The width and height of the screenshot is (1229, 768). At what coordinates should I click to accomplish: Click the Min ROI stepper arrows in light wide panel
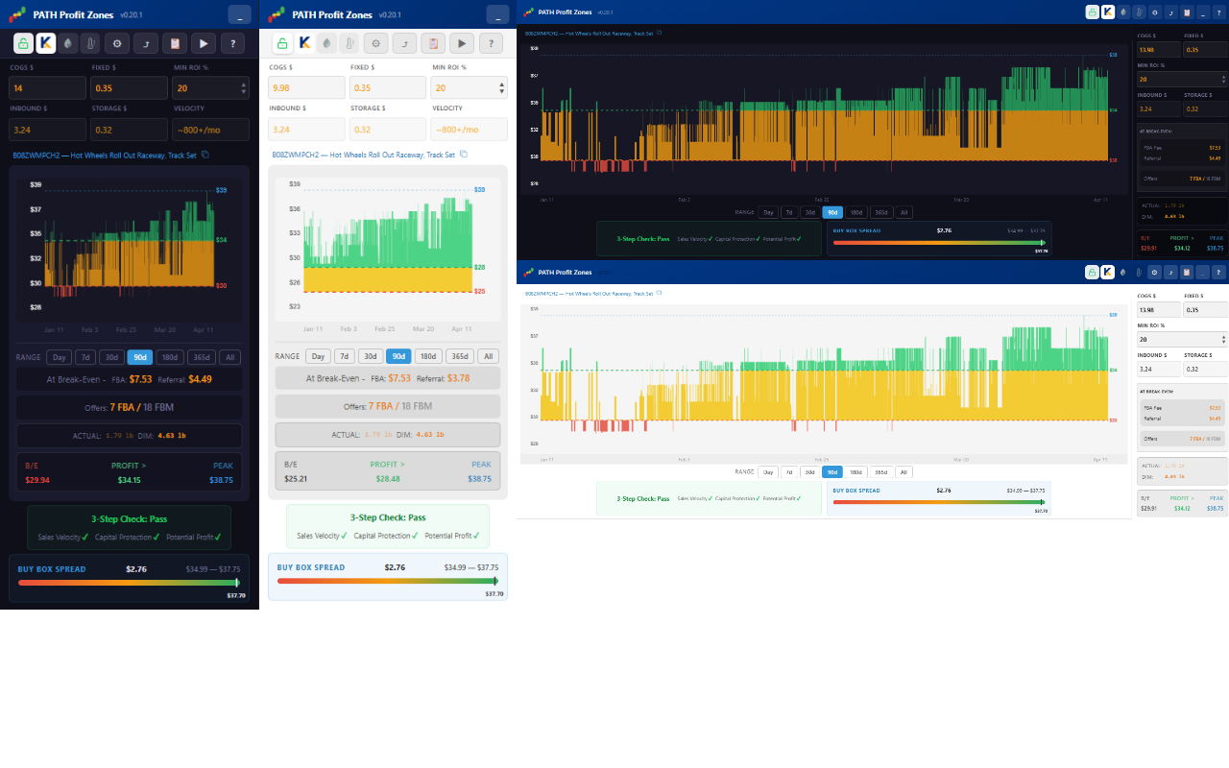(1223, 339)
